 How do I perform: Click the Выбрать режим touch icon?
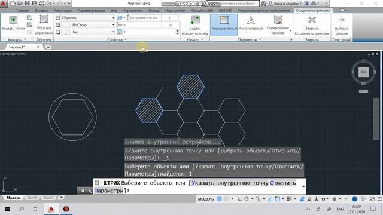pyautogui.click(x=342, y=20)
